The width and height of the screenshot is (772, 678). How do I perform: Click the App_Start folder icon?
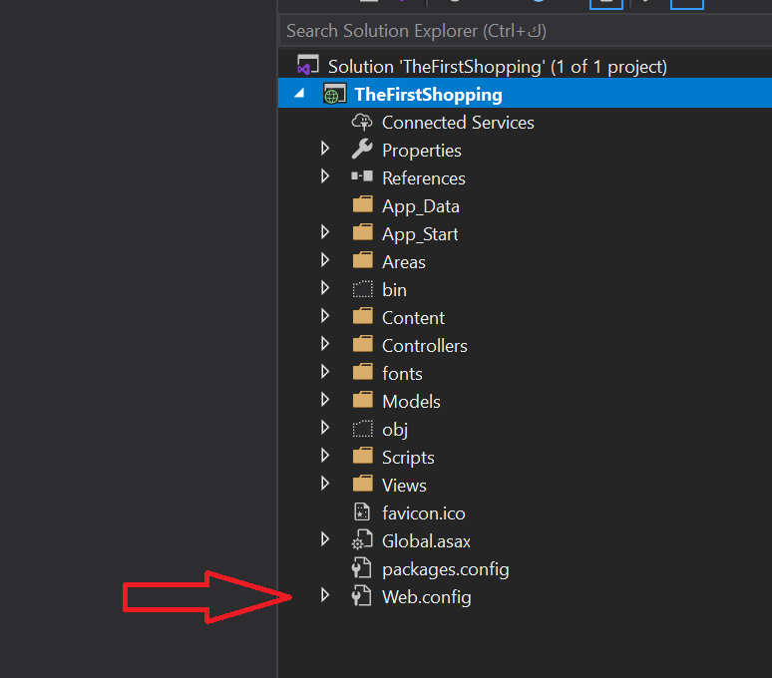[x=363, y=232]
